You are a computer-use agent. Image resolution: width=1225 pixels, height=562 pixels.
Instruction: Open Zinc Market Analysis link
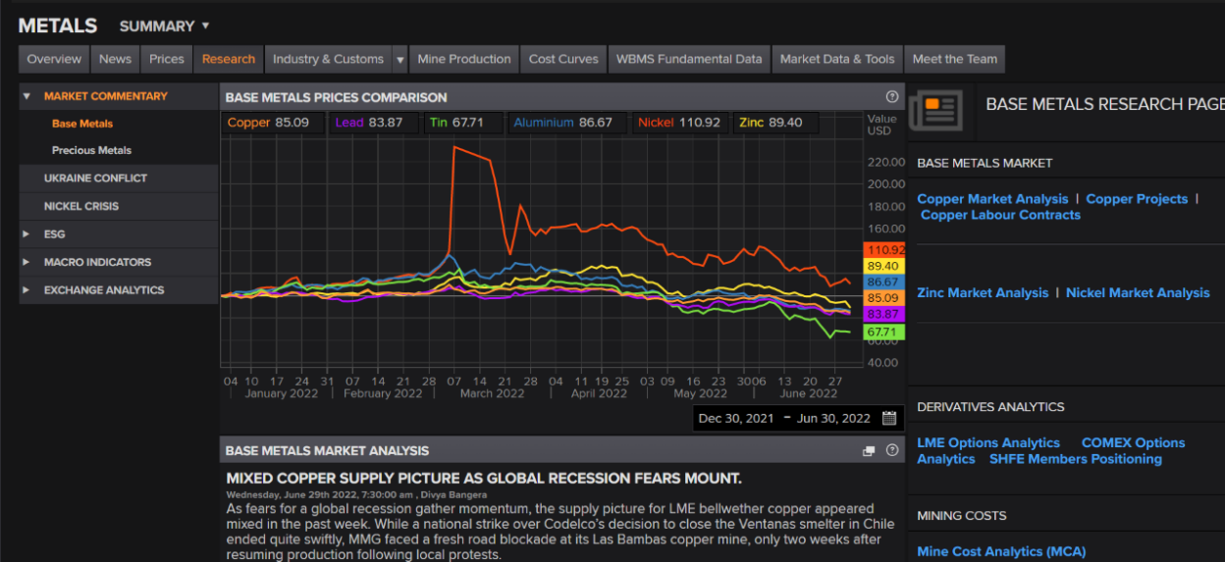click(x=983, y=293)
